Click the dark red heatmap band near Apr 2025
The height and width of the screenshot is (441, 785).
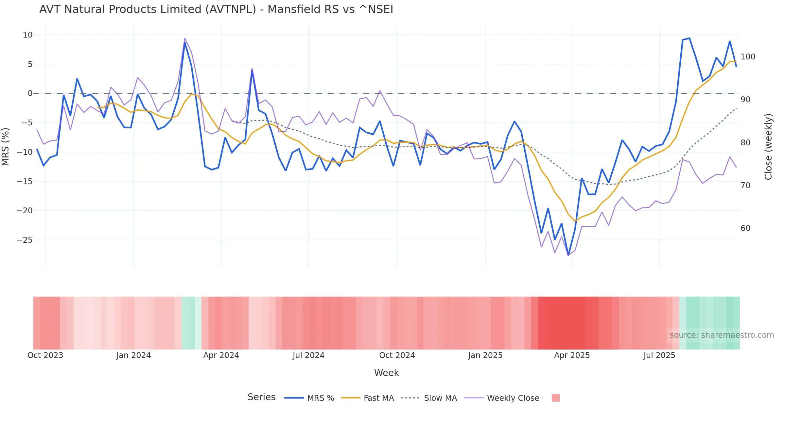tap(562, 323)
